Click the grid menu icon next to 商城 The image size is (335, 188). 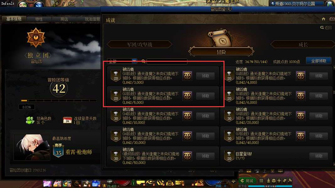[x=261, y=181]
